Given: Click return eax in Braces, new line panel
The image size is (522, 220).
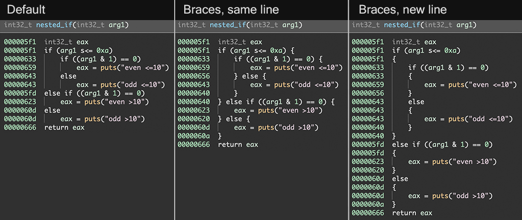Looking at the screenshot, I should coord(412,213).
